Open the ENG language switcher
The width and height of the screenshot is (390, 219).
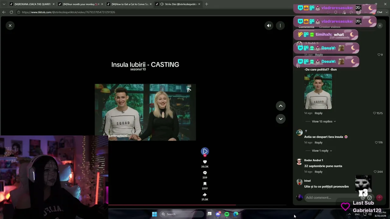(x=357, y=214)
